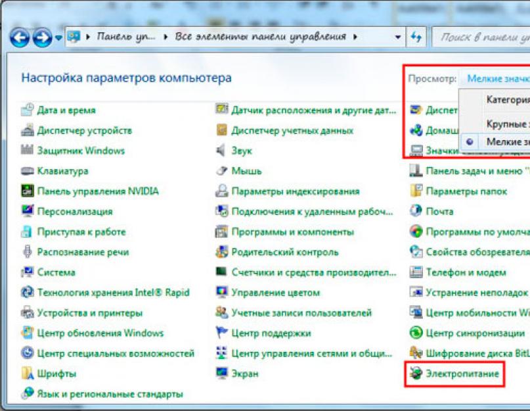Click 'Центр обновления Windows' icon
The image size is (530, 411).
click(x=28, y=333)
